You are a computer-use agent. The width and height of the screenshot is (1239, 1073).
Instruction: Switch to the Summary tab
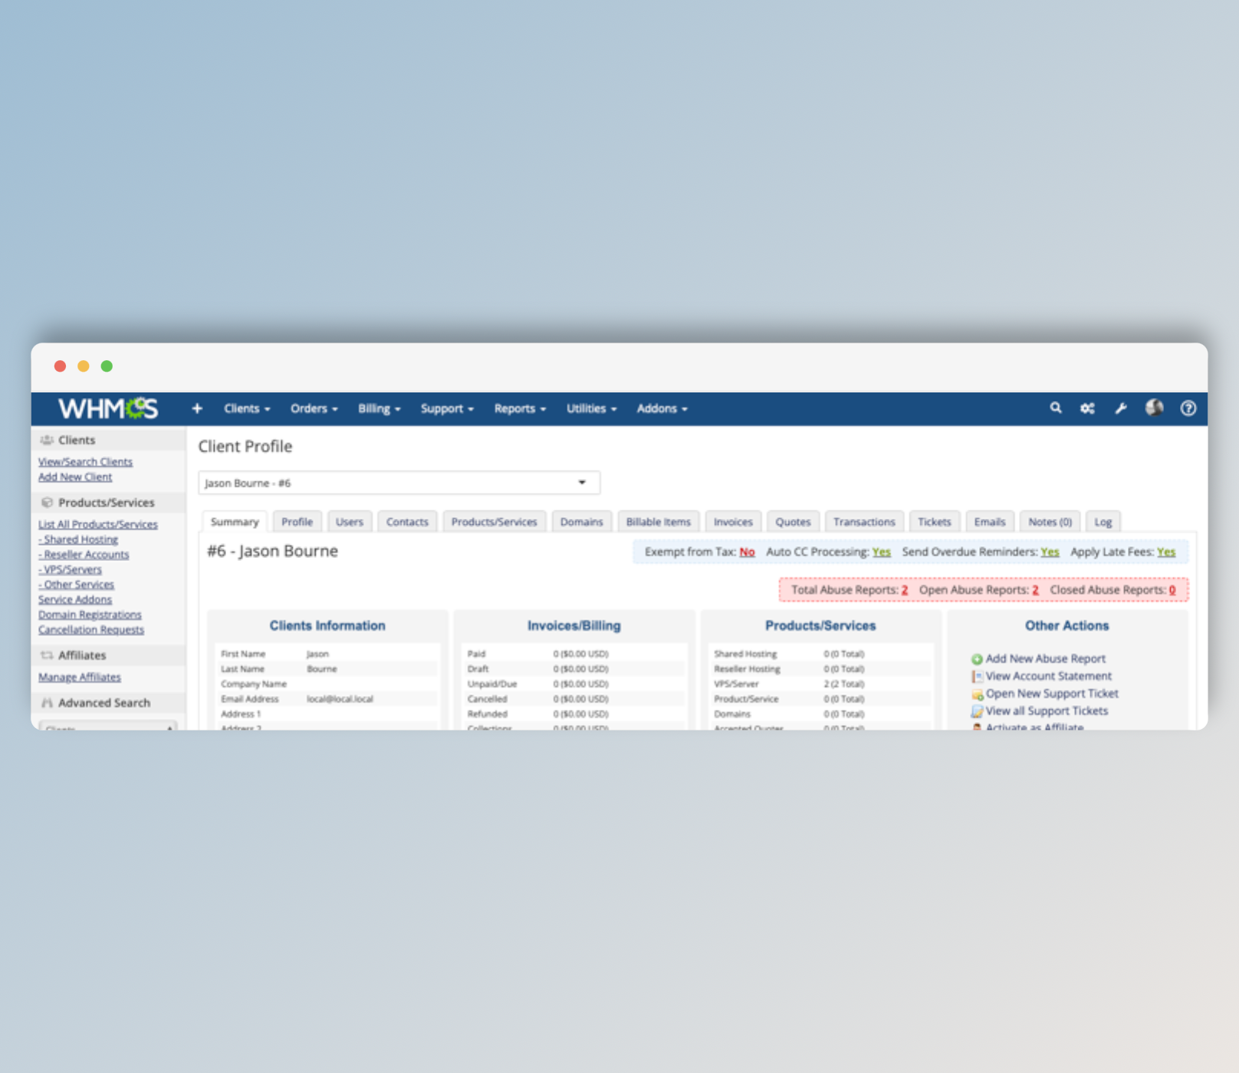click(235, 522)
